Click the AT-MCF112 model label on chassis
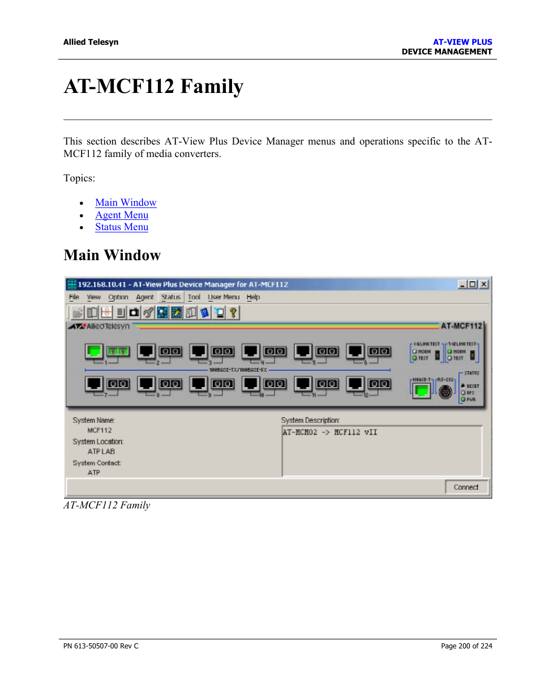 462,326
